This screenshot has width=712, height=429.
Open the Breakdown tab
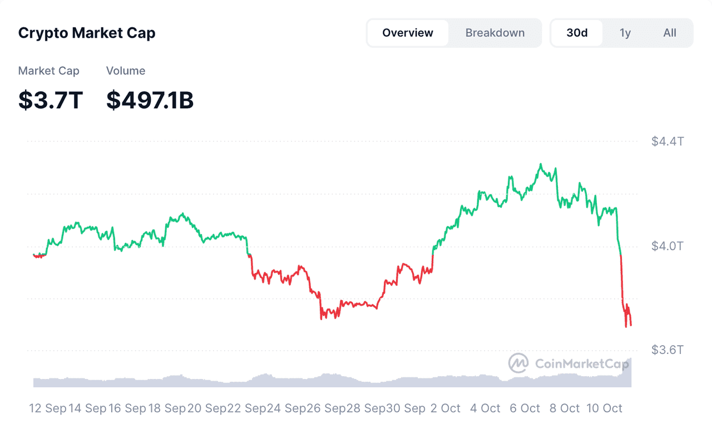pos(495,33)
